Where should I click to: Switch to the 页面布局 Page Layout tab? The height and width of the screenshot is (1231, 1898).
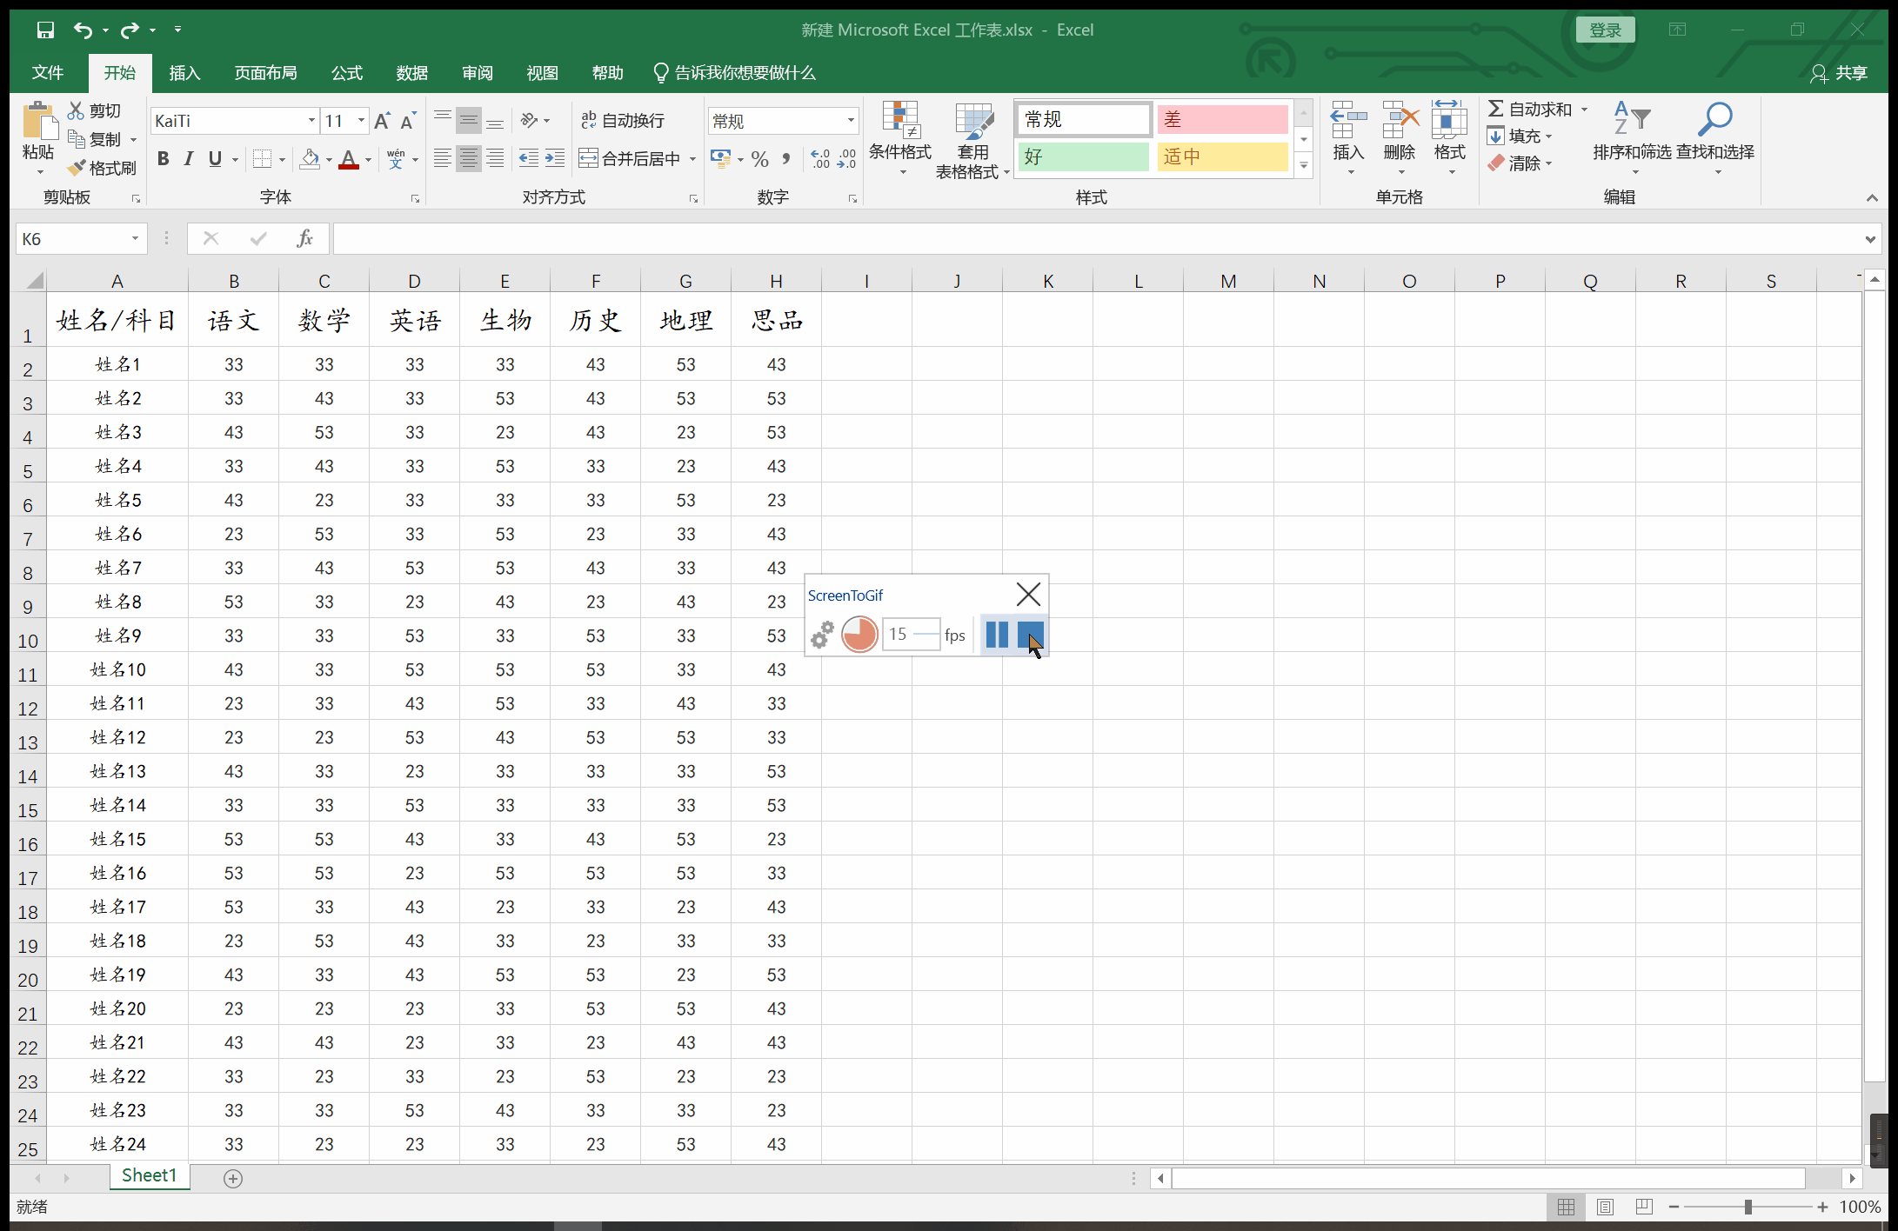(x=266, y=73)
